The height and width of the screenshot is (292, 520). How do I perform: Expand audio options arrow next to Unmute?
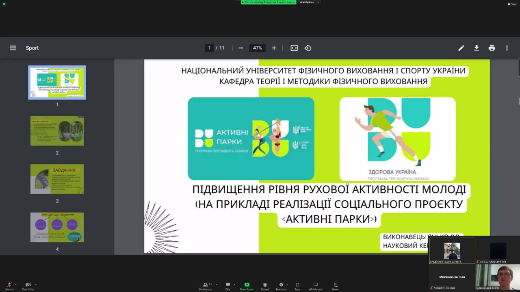pos(16,285)
